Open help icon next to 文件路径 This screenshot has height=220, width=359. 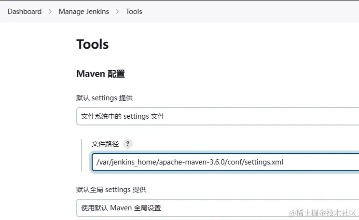click(128, 144)
